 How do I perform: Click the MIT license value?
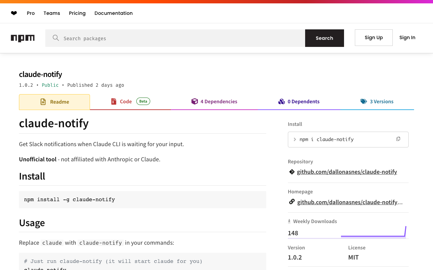point(354,258)
